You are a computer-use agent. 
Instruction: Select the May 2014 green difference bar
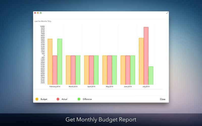point(114,70)
